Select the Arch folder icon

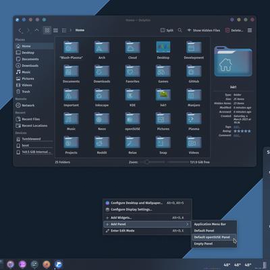click(102, 47)
